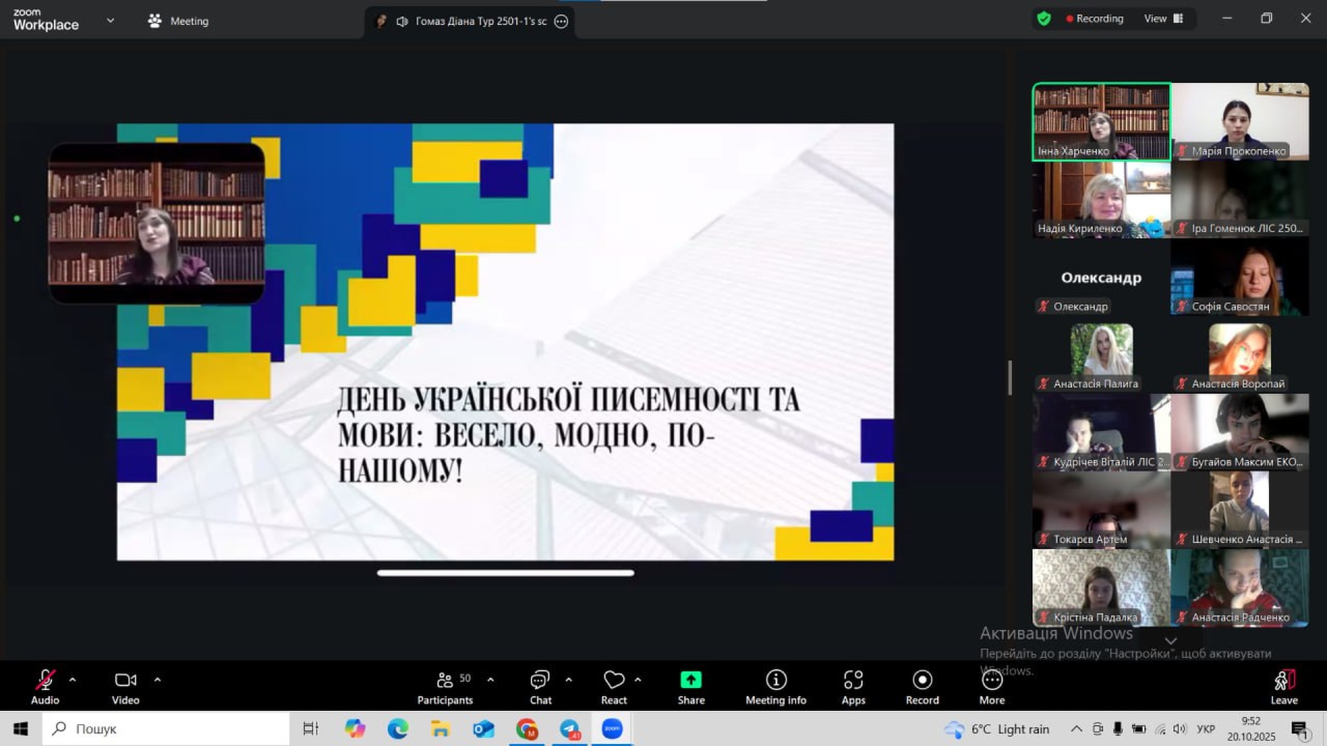
Task: Open the Chat panel
Action: [x=540, y=680]
